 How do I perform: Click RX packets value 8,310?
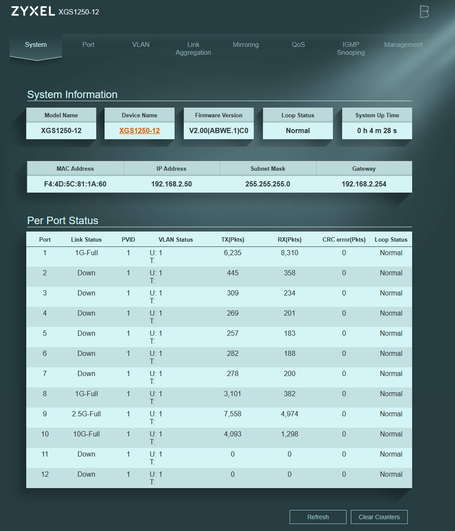(x=290, y=253)
